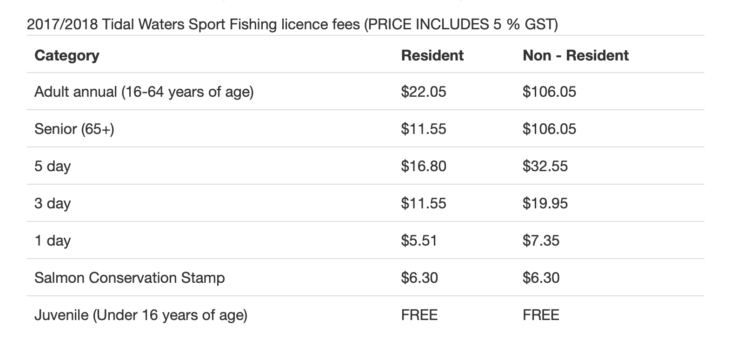Click the $11.55 resident senior fee
This screenshot has width=731, height=347.
tap(423, 129)
